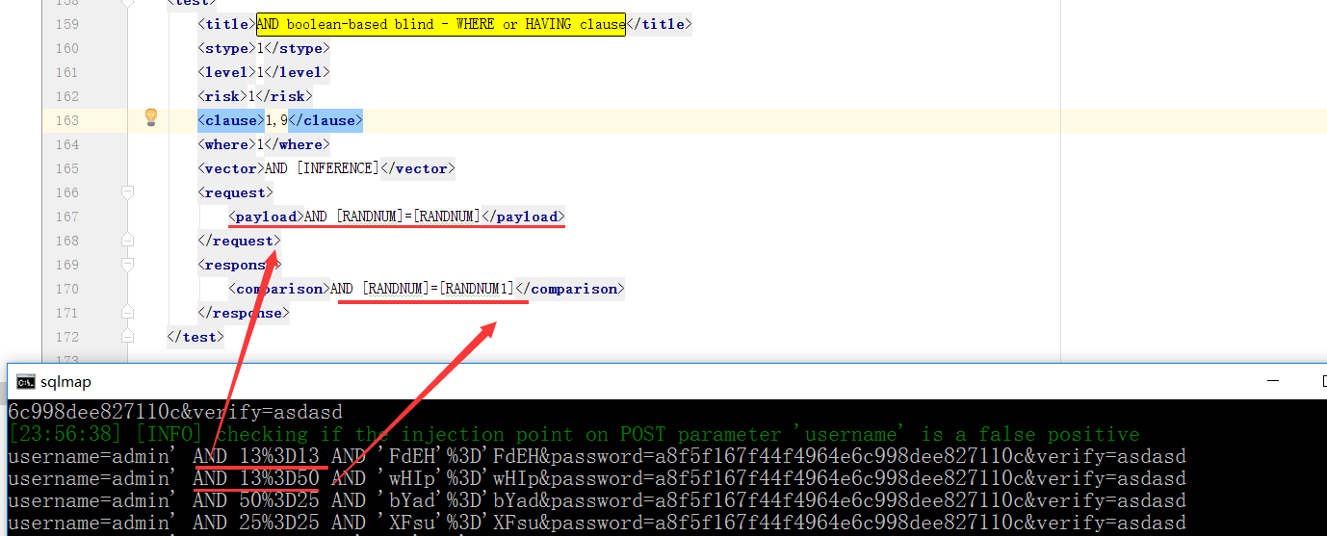Minimize the sqlmap console window
Screen dimensions: 1327x536
click(1271, 382)
